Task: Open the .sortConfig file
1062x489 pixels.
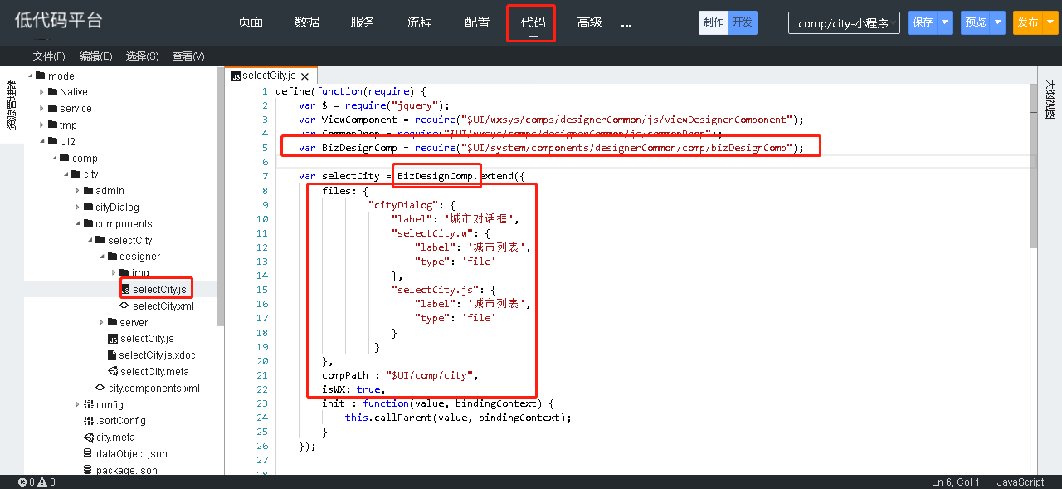Action: [120, 421]
